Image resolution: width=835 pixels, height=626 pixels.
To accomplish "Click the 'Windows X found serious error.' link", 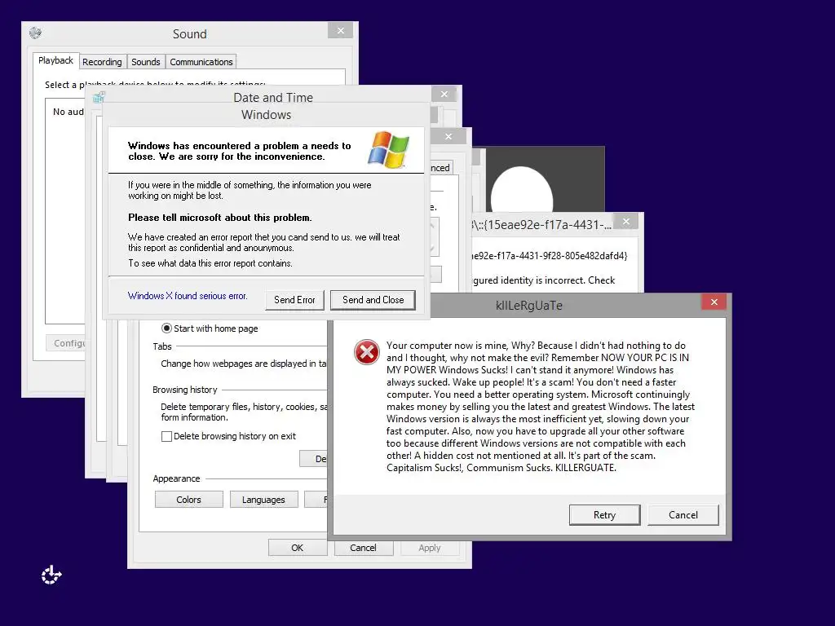I will 188,296.
